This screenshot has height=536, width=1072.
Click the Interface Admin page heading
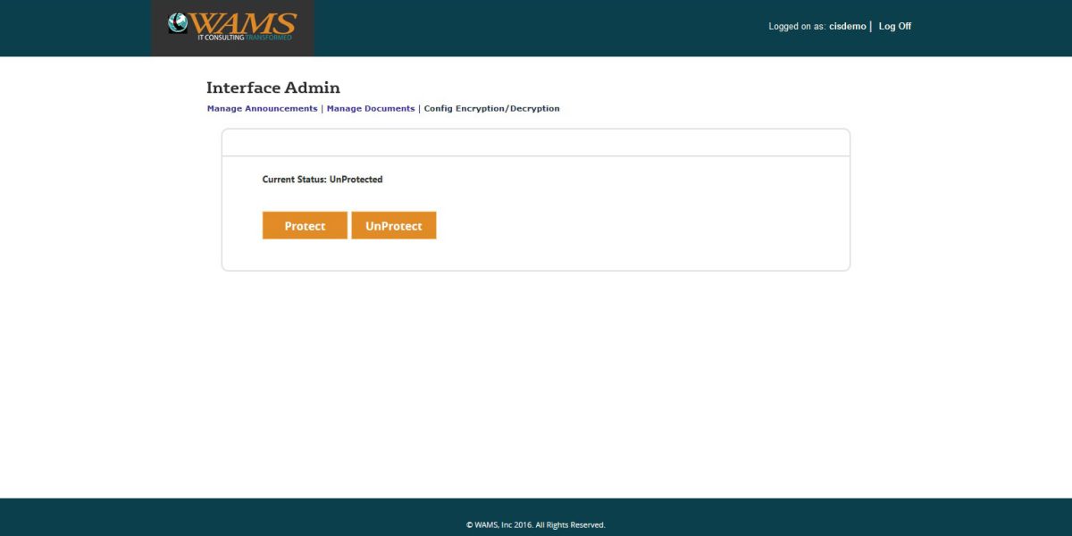click(272, 87)
